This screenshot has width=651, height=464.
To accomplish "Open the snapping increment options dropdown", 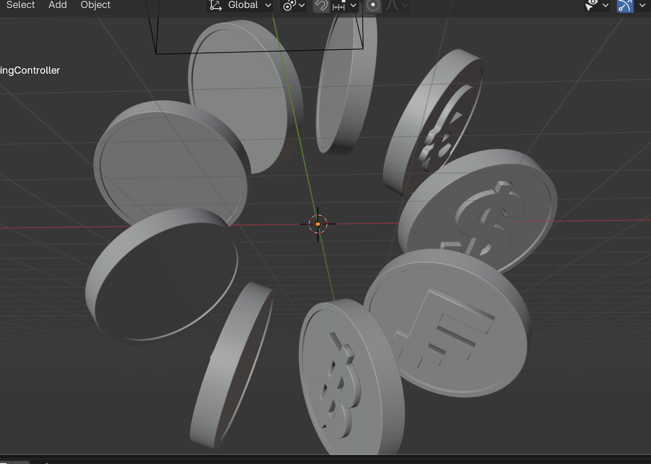I will (x=345, y=5).
